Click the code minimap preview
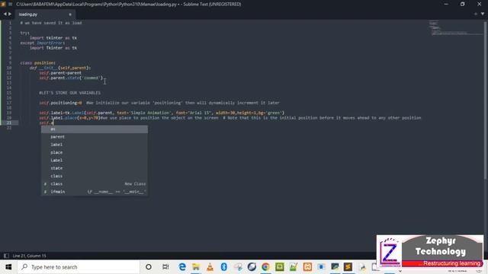 coord(456,28)
